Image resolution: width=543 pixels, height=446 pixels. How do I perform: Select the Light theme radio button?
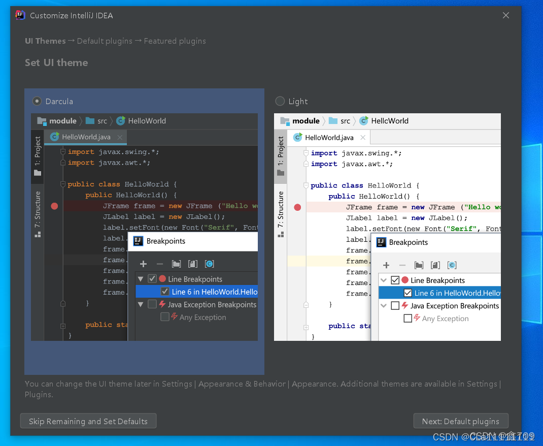point(280,101)
